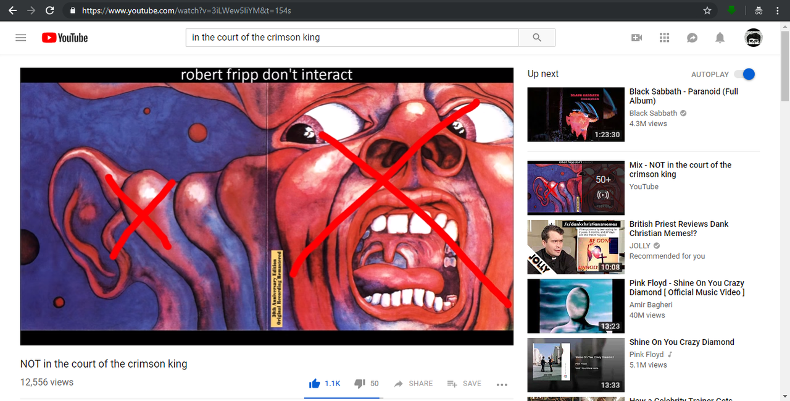Click title Black Sabbath - Paranoid (Full Album)
The image size is (790, 401).
coord(684,96)
